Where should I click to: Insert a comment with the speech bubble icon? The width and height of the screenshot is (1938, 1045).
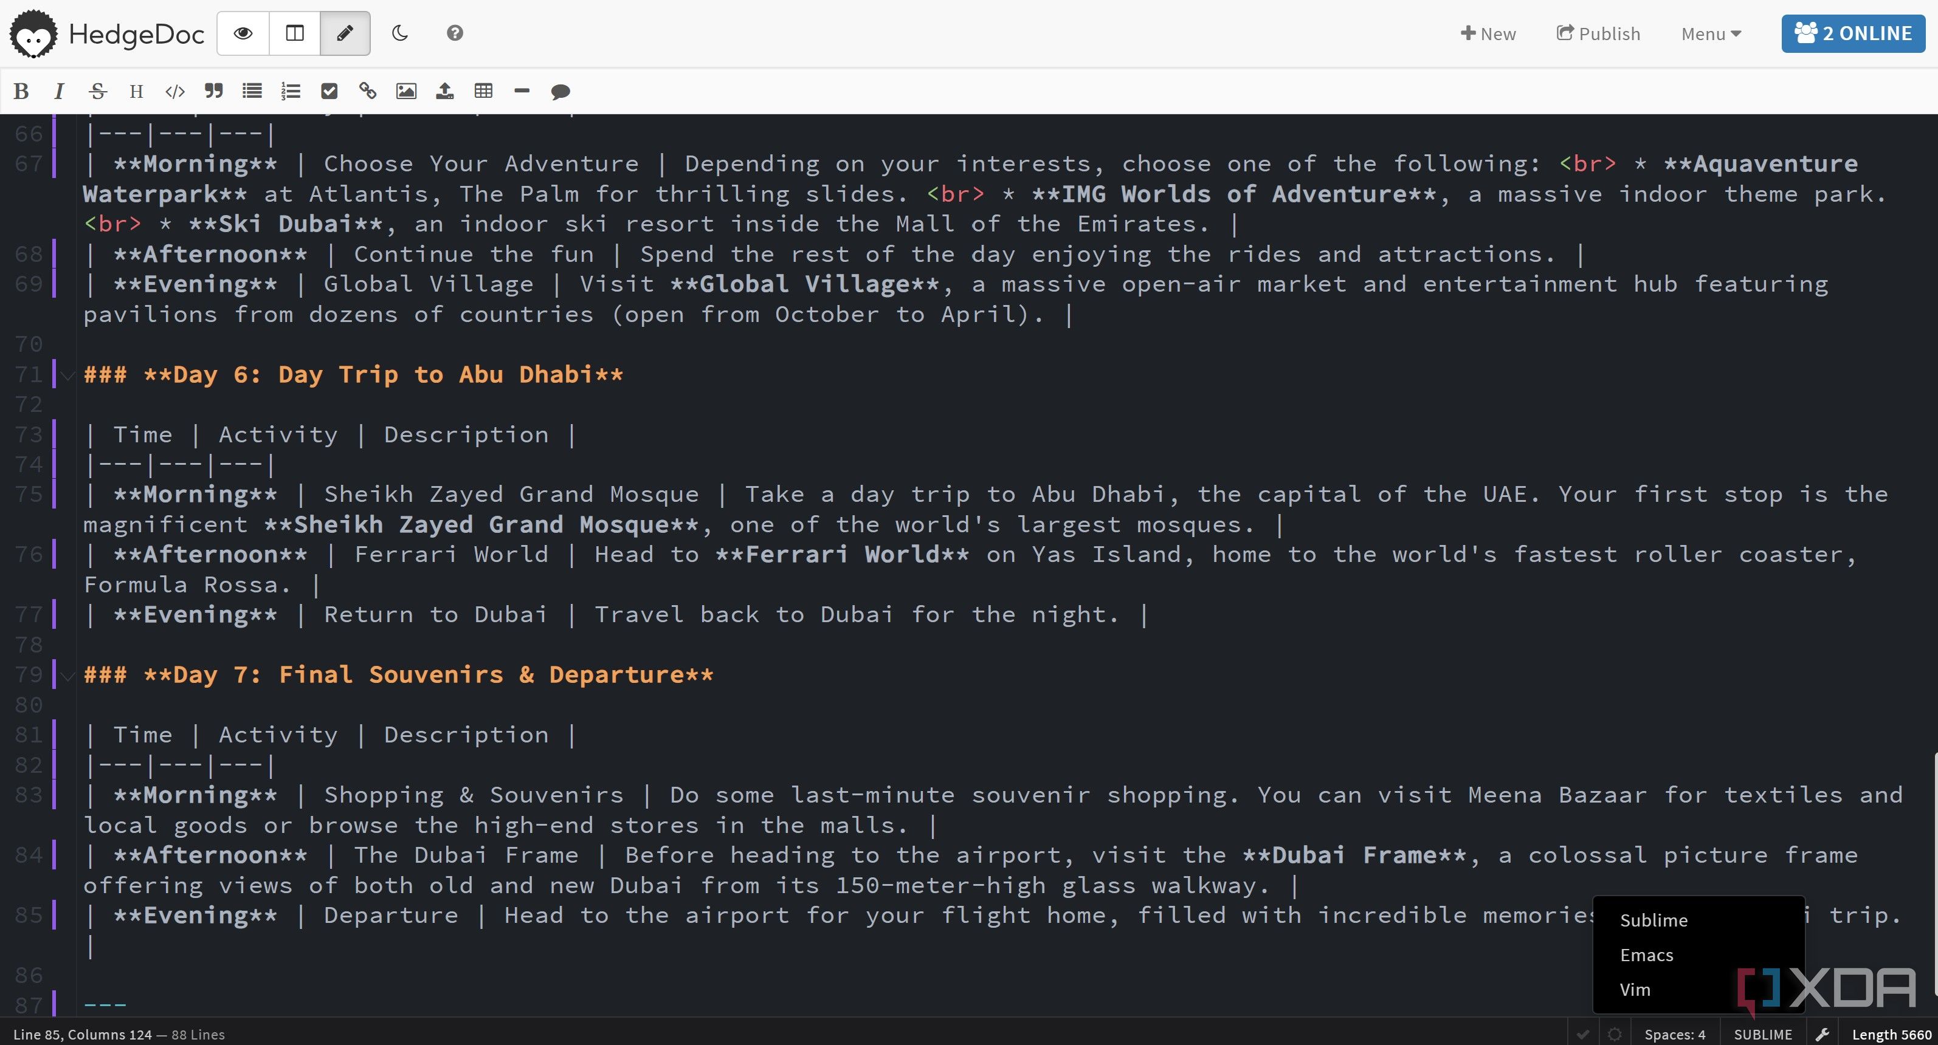560,92
